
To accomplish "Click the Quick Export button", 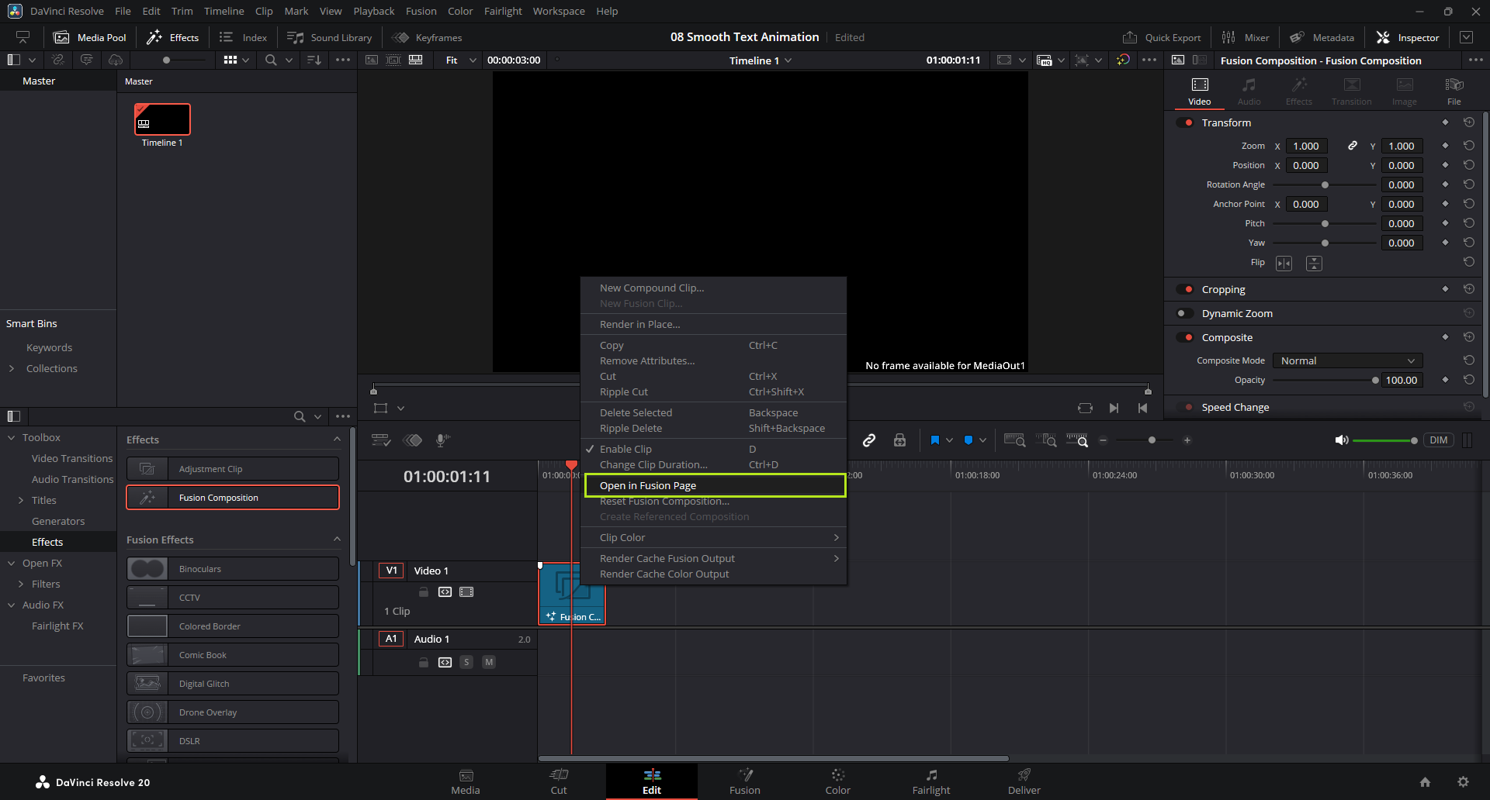I will pos(1162,38).
